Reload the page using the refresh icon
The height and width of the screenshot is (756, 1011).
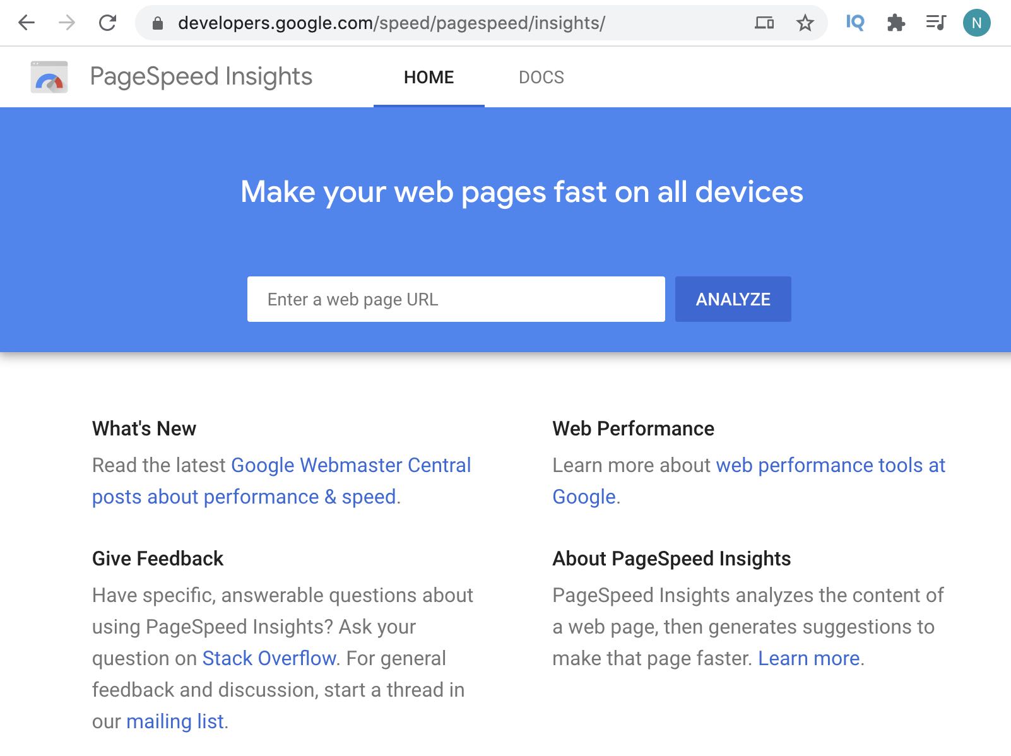click(x=108, y=23)
